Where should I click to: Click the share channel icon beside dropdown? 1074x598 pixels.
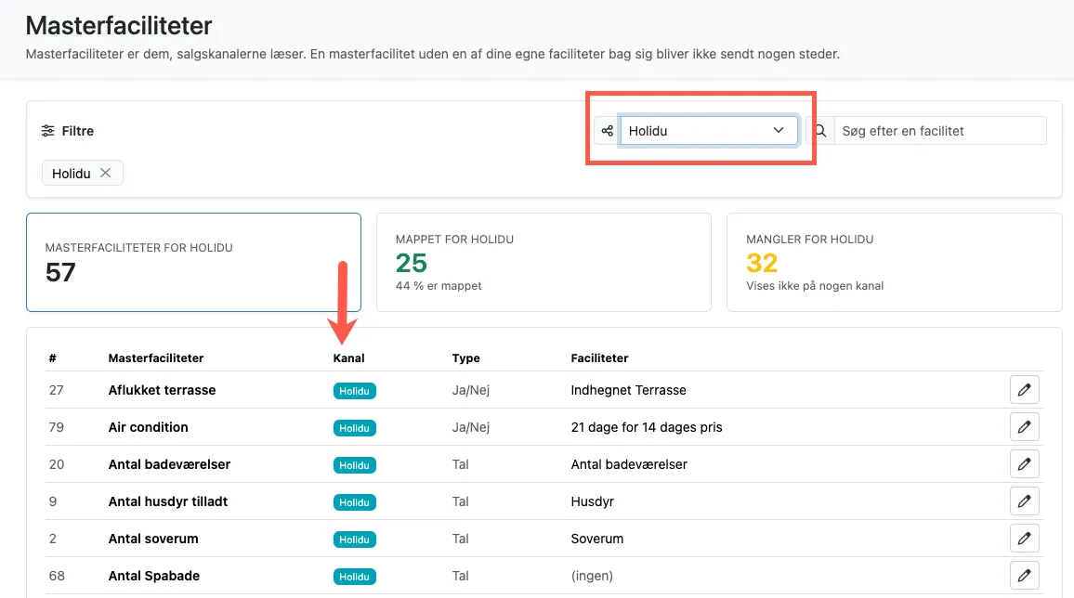(x=607, y=131)
